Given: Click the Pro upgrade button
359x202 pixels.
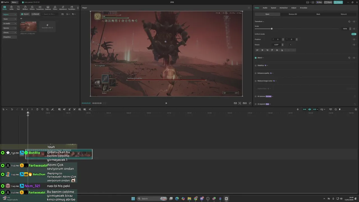Looking at the screenshot, I should click(x=319, y=2).
